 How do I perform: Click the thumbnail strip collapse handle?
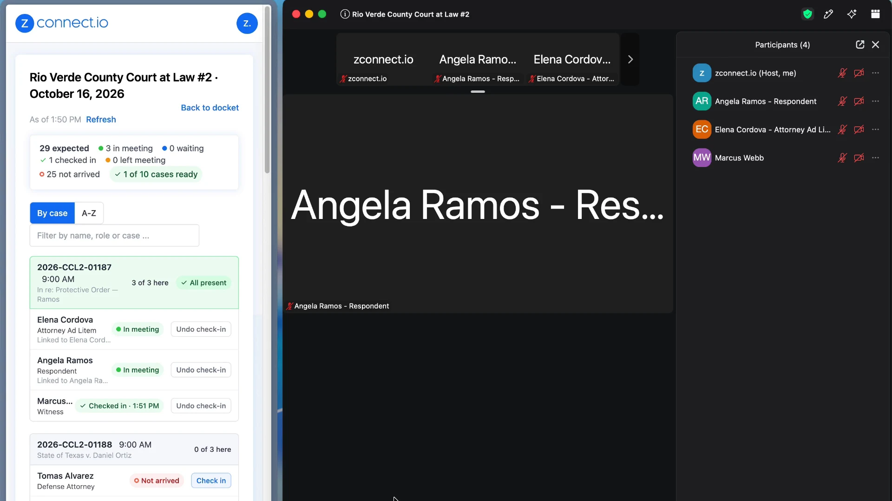(478, 91)
